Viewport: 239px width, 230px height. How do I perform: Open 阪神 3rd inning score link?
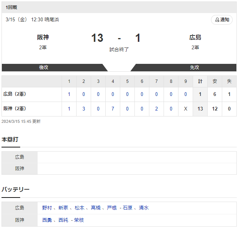[99, 109]
